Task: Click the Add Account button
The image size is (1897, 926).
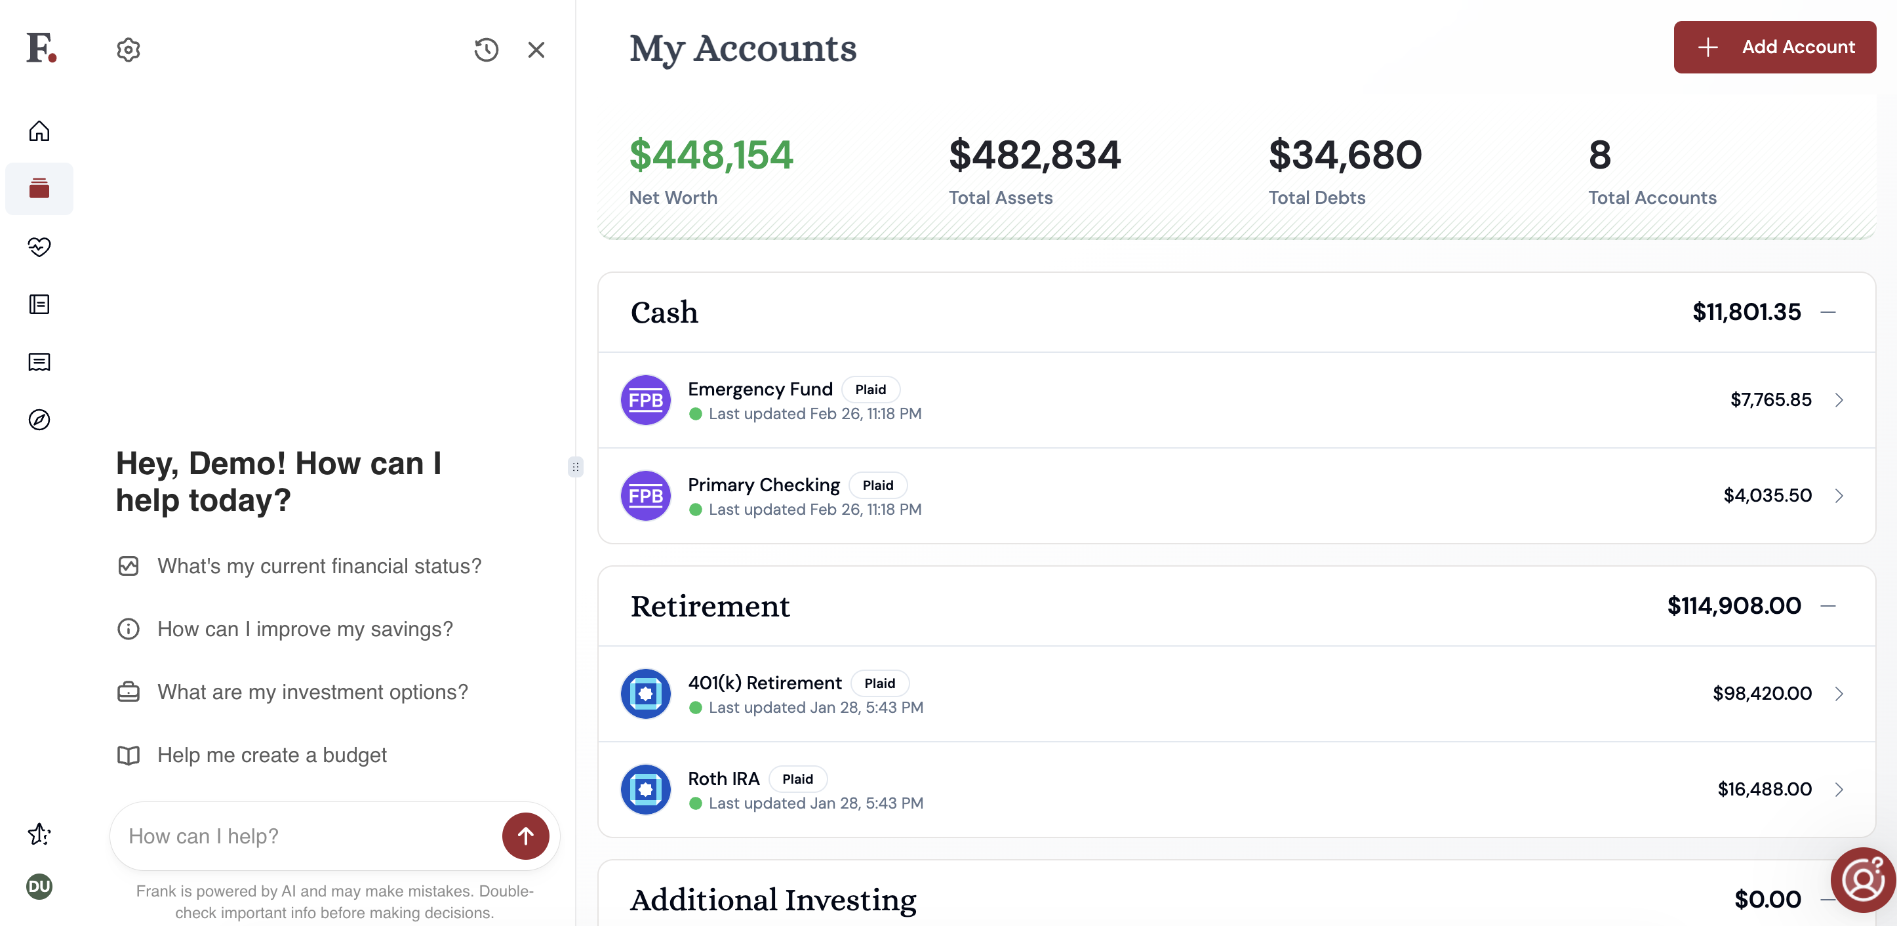Action: click(x=1774, y=47)
